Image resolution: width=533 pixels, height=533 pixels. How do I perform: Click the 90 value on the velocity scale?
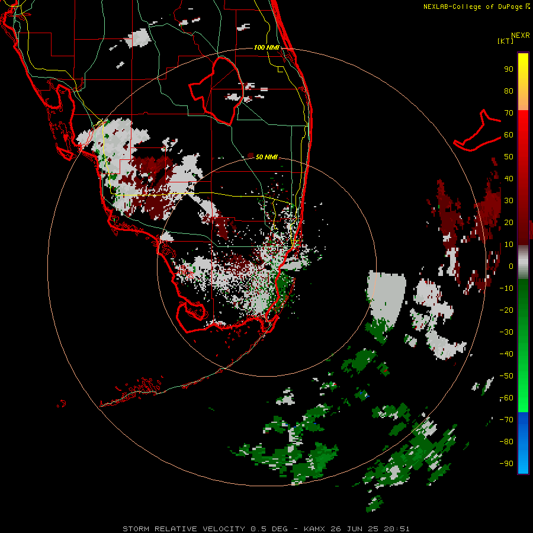(509, 69)
